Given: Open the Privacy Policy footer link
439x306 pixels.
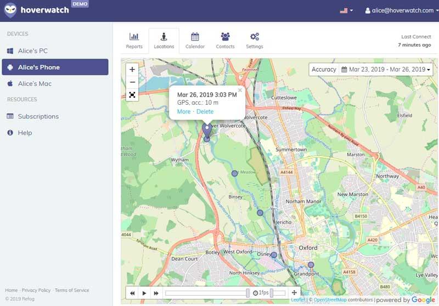Looking at the screenshot, I should click(x=36, y=290).
